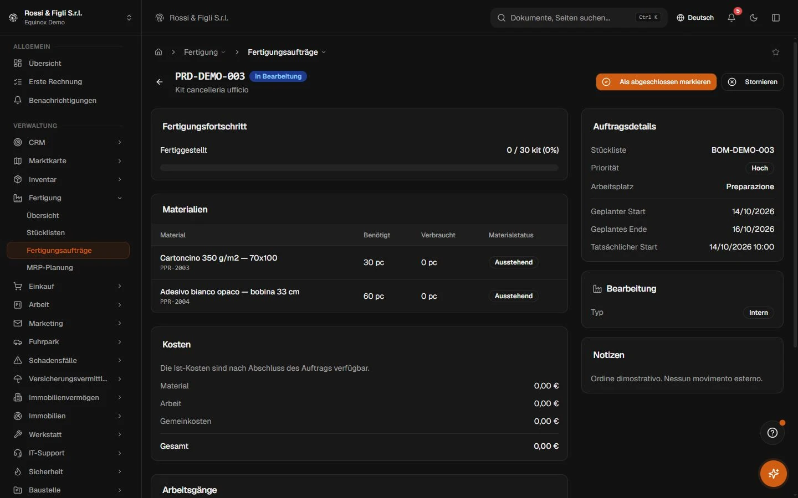Click the Arbeit sidebar icon
This screenshot has height=498, width=798.
18,304
